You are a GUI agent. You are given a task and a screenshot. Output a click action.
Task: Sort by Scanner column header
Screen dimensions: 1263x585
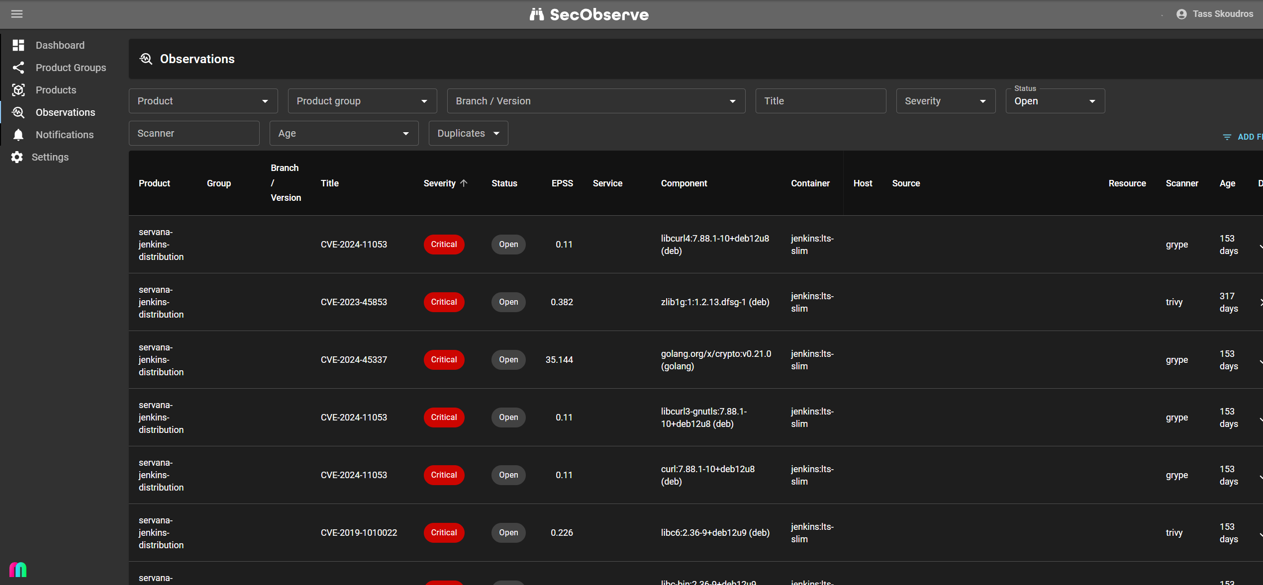(1181, 183)
